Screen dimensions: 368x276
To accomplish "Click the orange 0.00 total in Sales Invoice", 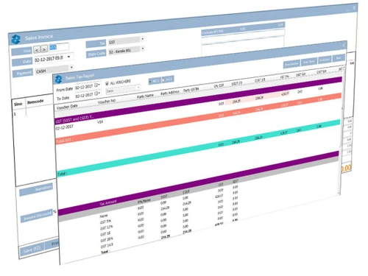I will (x=346, y=168).
